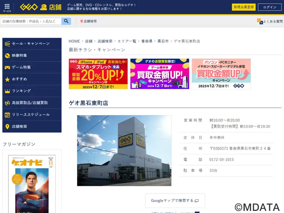
Task: Click ログイン button
Action: [x=270, y=7]
